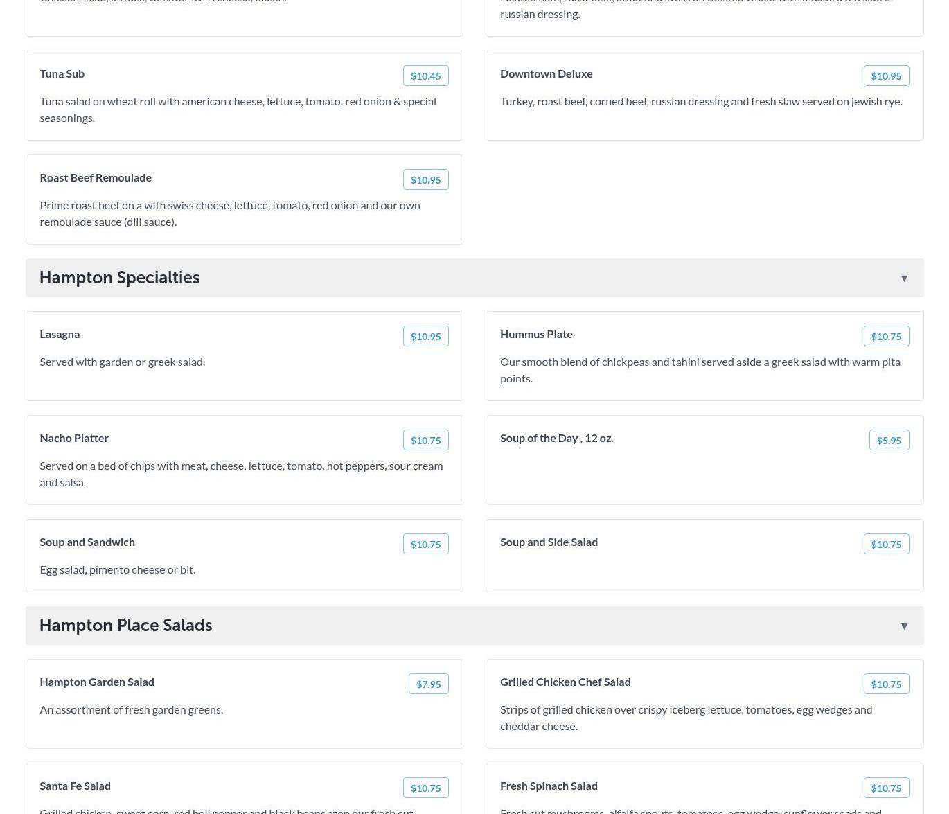Add Roast Beef Remoulade via its price

coord(425,180)
